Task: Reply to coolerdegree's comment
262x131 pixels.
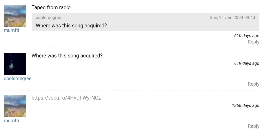Action: coord(253,84)
